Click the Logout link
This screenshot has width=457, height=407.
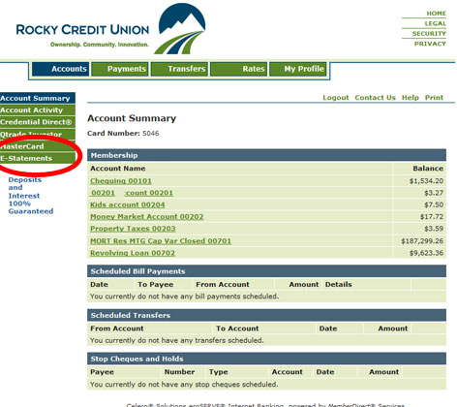(x=336, y=98)
